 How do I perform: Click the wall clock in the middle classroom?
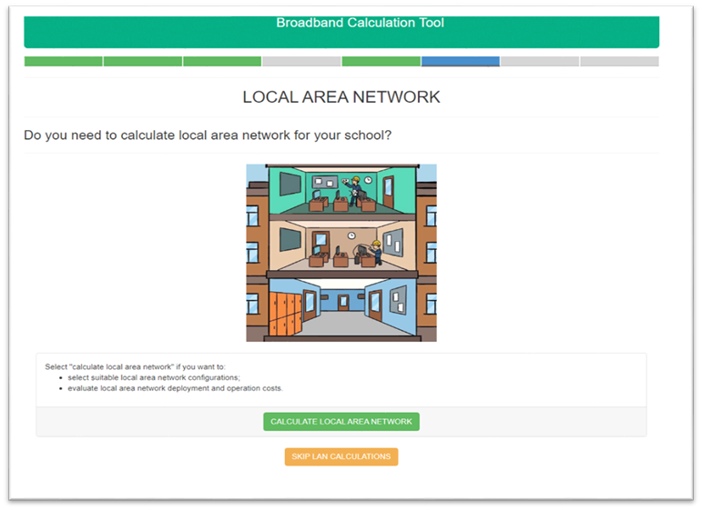point(351,235)
